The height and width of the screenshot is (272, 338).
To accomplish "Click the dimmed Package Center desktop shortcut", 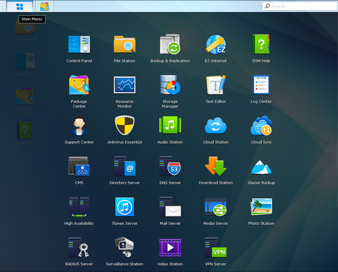I will pyautogui.click(x=25, y=101).
